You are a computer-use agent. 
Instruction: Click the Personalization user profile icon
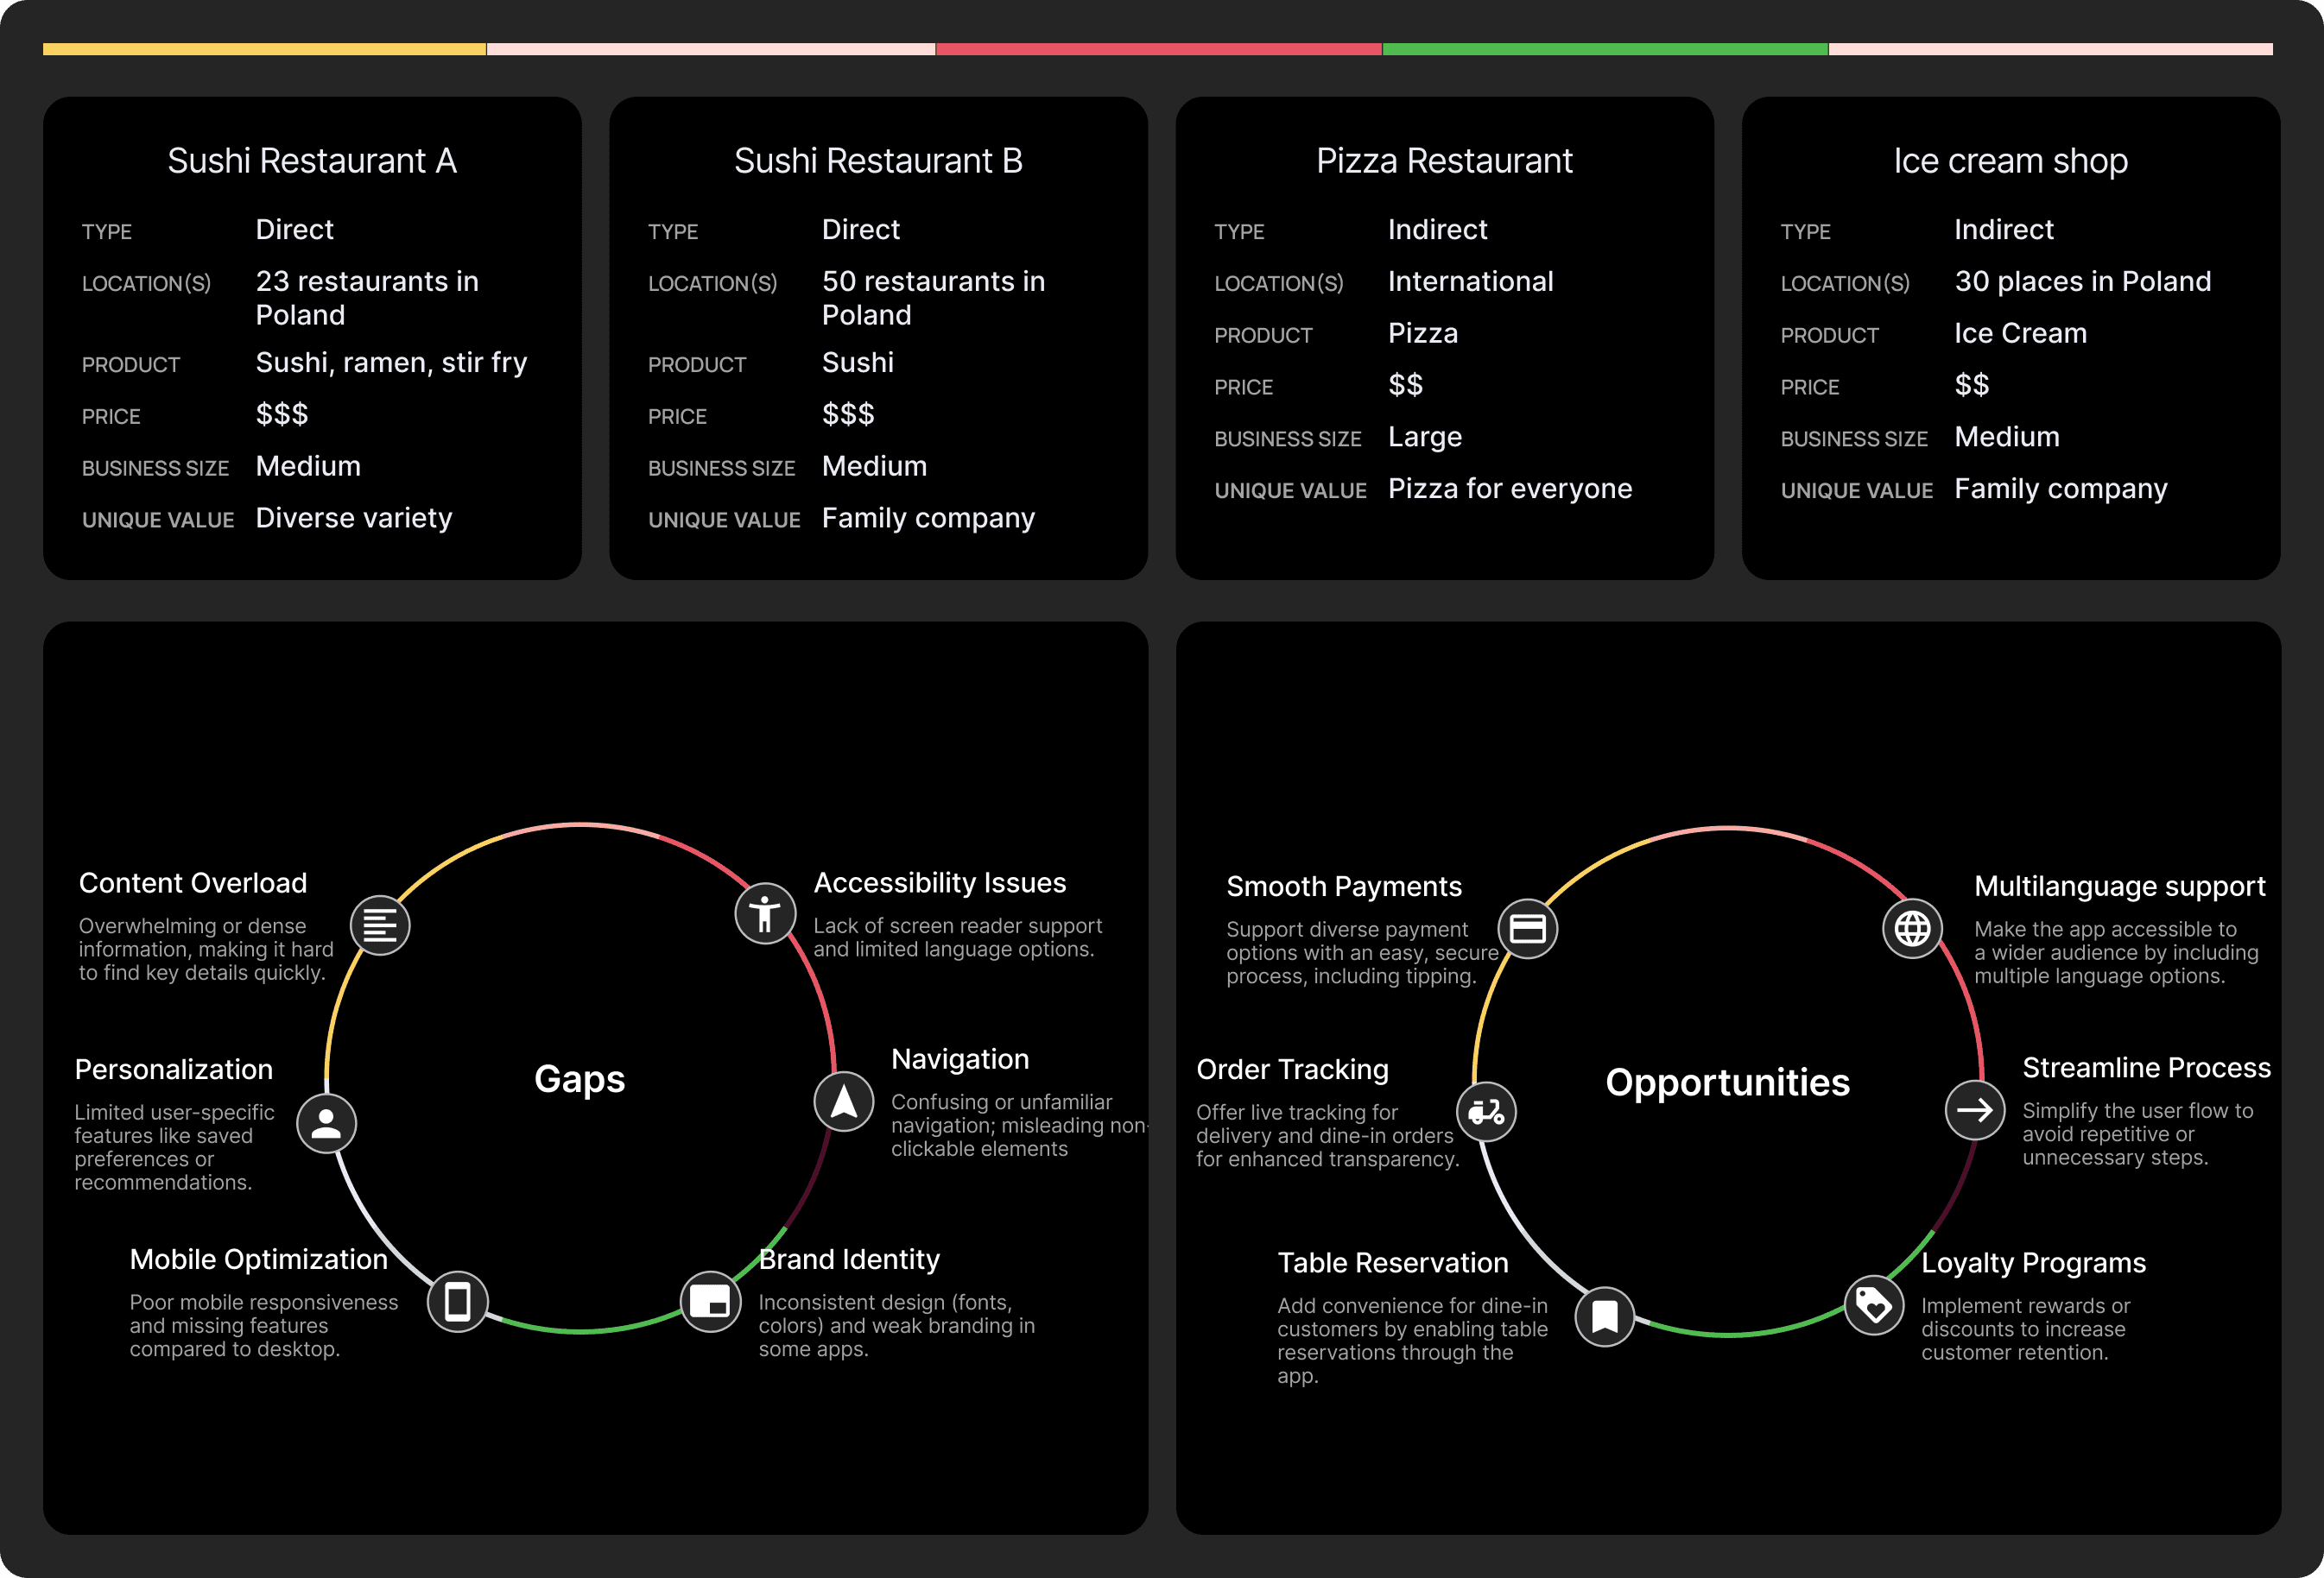click(326, 1123)
